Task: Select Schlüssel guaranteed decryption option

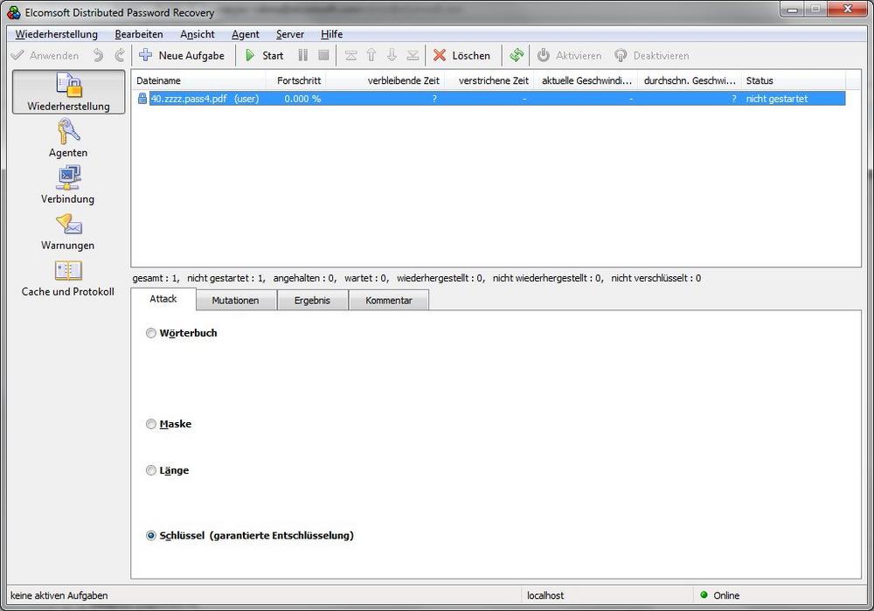Action: (151, 536)
